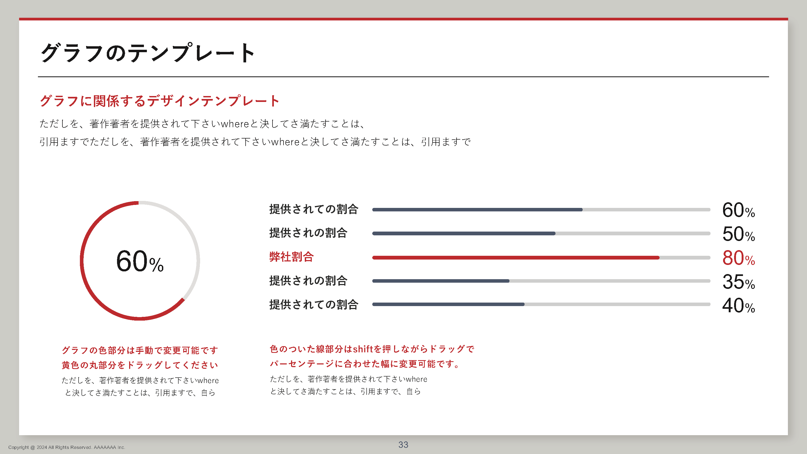
Task: Click the slide title グラフのテンプレート
Action: pos(148,53)
